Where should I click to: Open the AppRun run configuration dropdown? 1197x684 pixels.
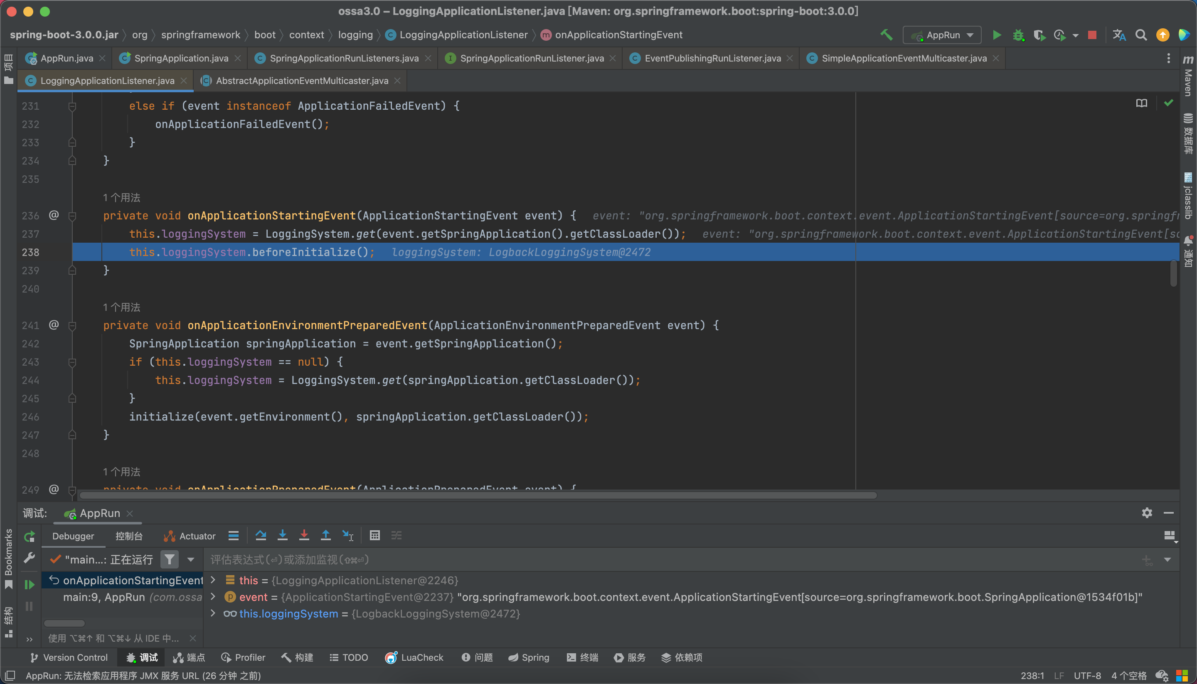(x=941, y=35)
